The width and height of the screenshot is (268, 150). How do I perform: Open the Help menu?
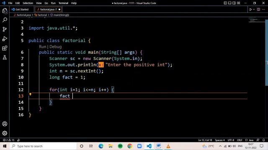point(74,3)
